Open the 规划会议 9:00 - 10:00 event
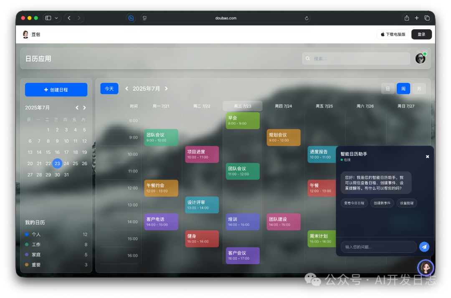The height and width of the screenshot is (298, 451). [x=284, y=138]
